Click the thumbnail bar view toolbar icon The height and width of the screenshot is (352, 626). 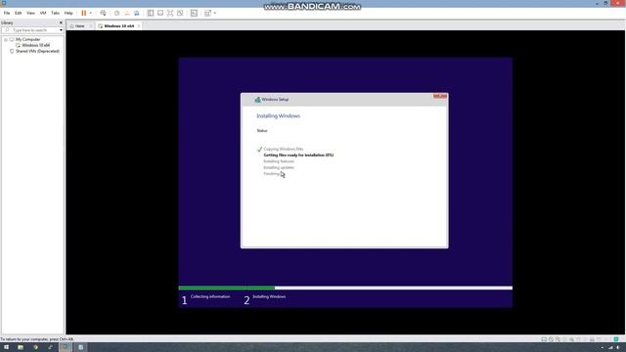click(160, 13)
